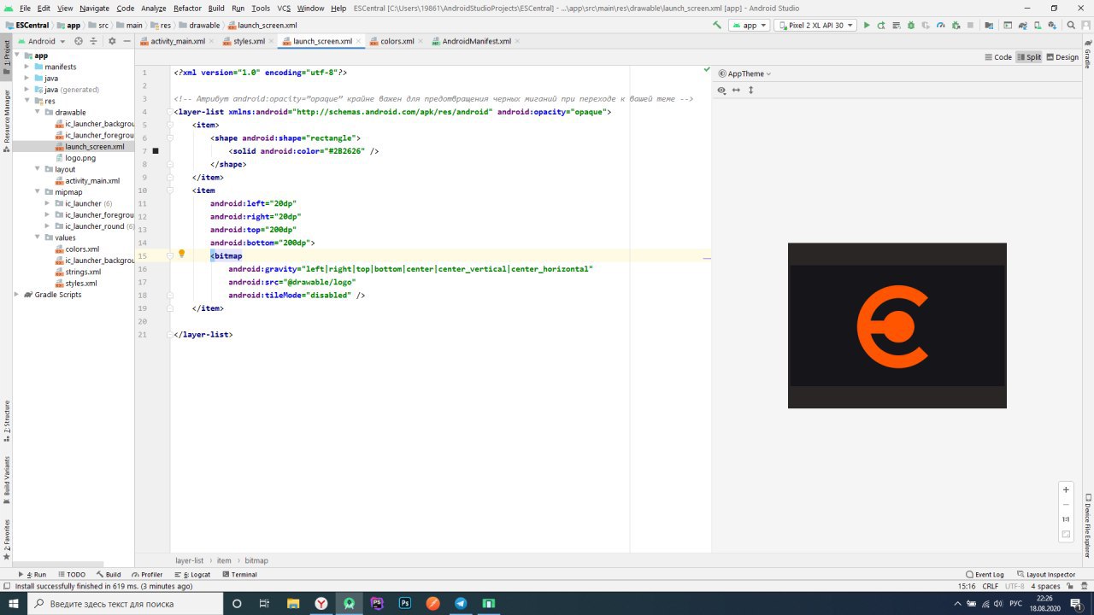The image size is (1094, 615).
Task: Open the SDK Manager icon
Action: [1052, 26]
